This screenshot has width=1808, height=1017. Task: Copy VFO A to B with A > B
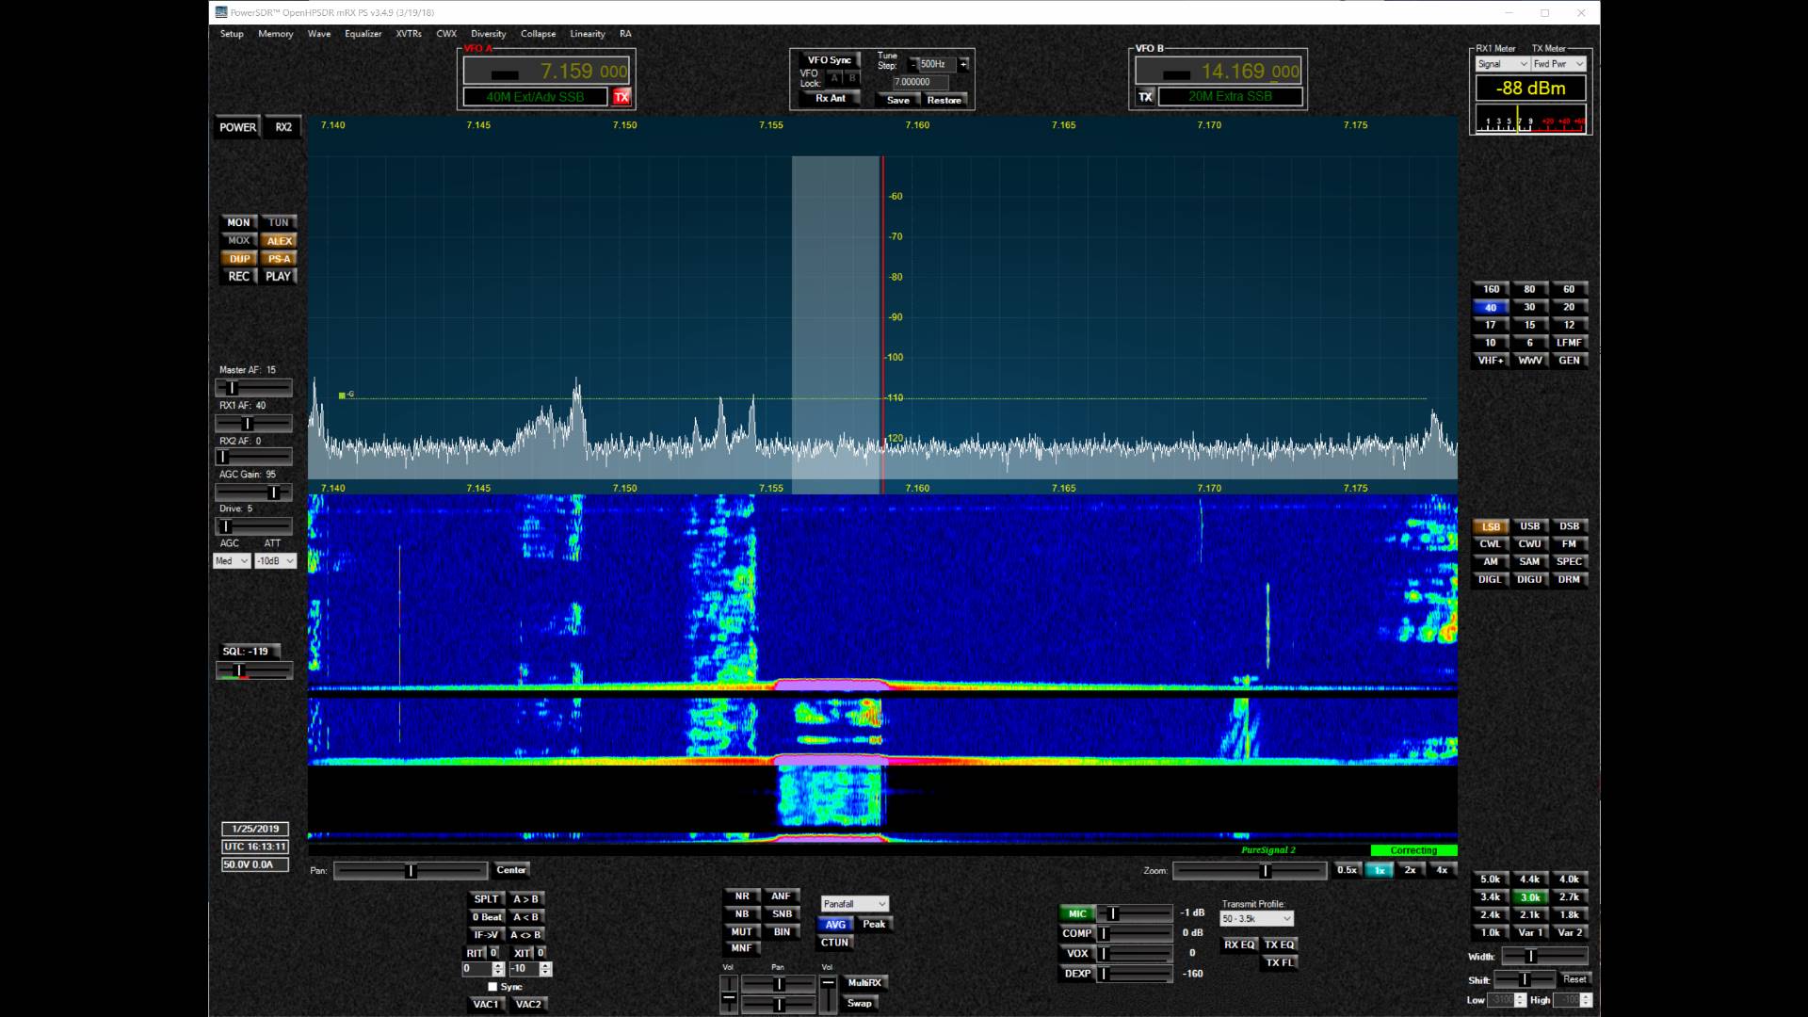[x=525, y=899]
